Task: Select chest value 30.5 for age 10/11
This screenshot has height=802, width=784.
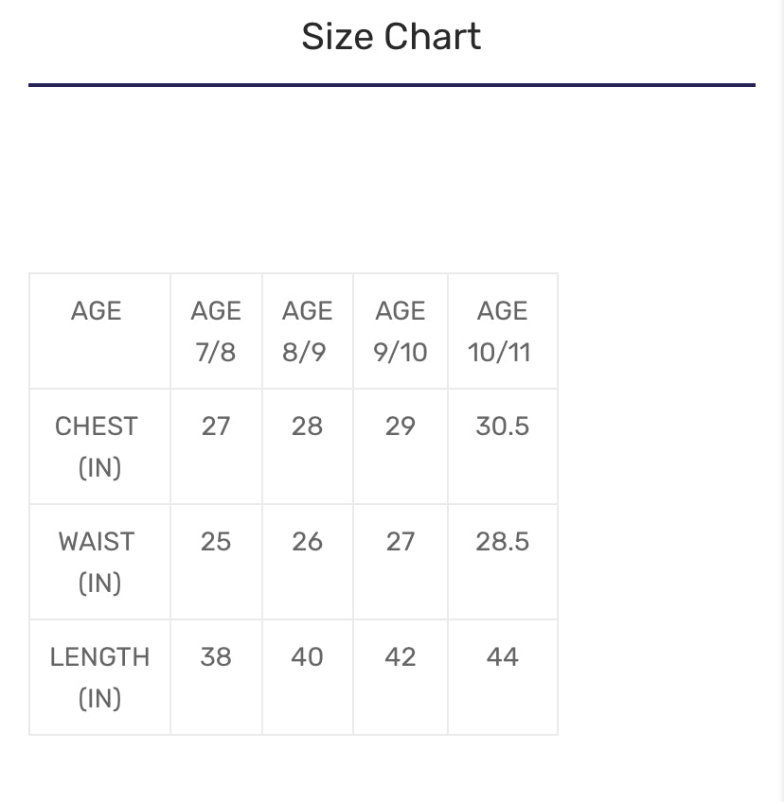Action: 502,427
